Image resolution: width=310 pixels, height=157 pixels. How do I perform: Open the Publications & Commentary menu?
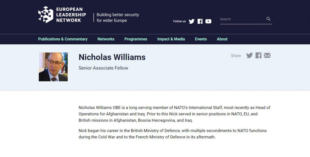coord(63,39)
